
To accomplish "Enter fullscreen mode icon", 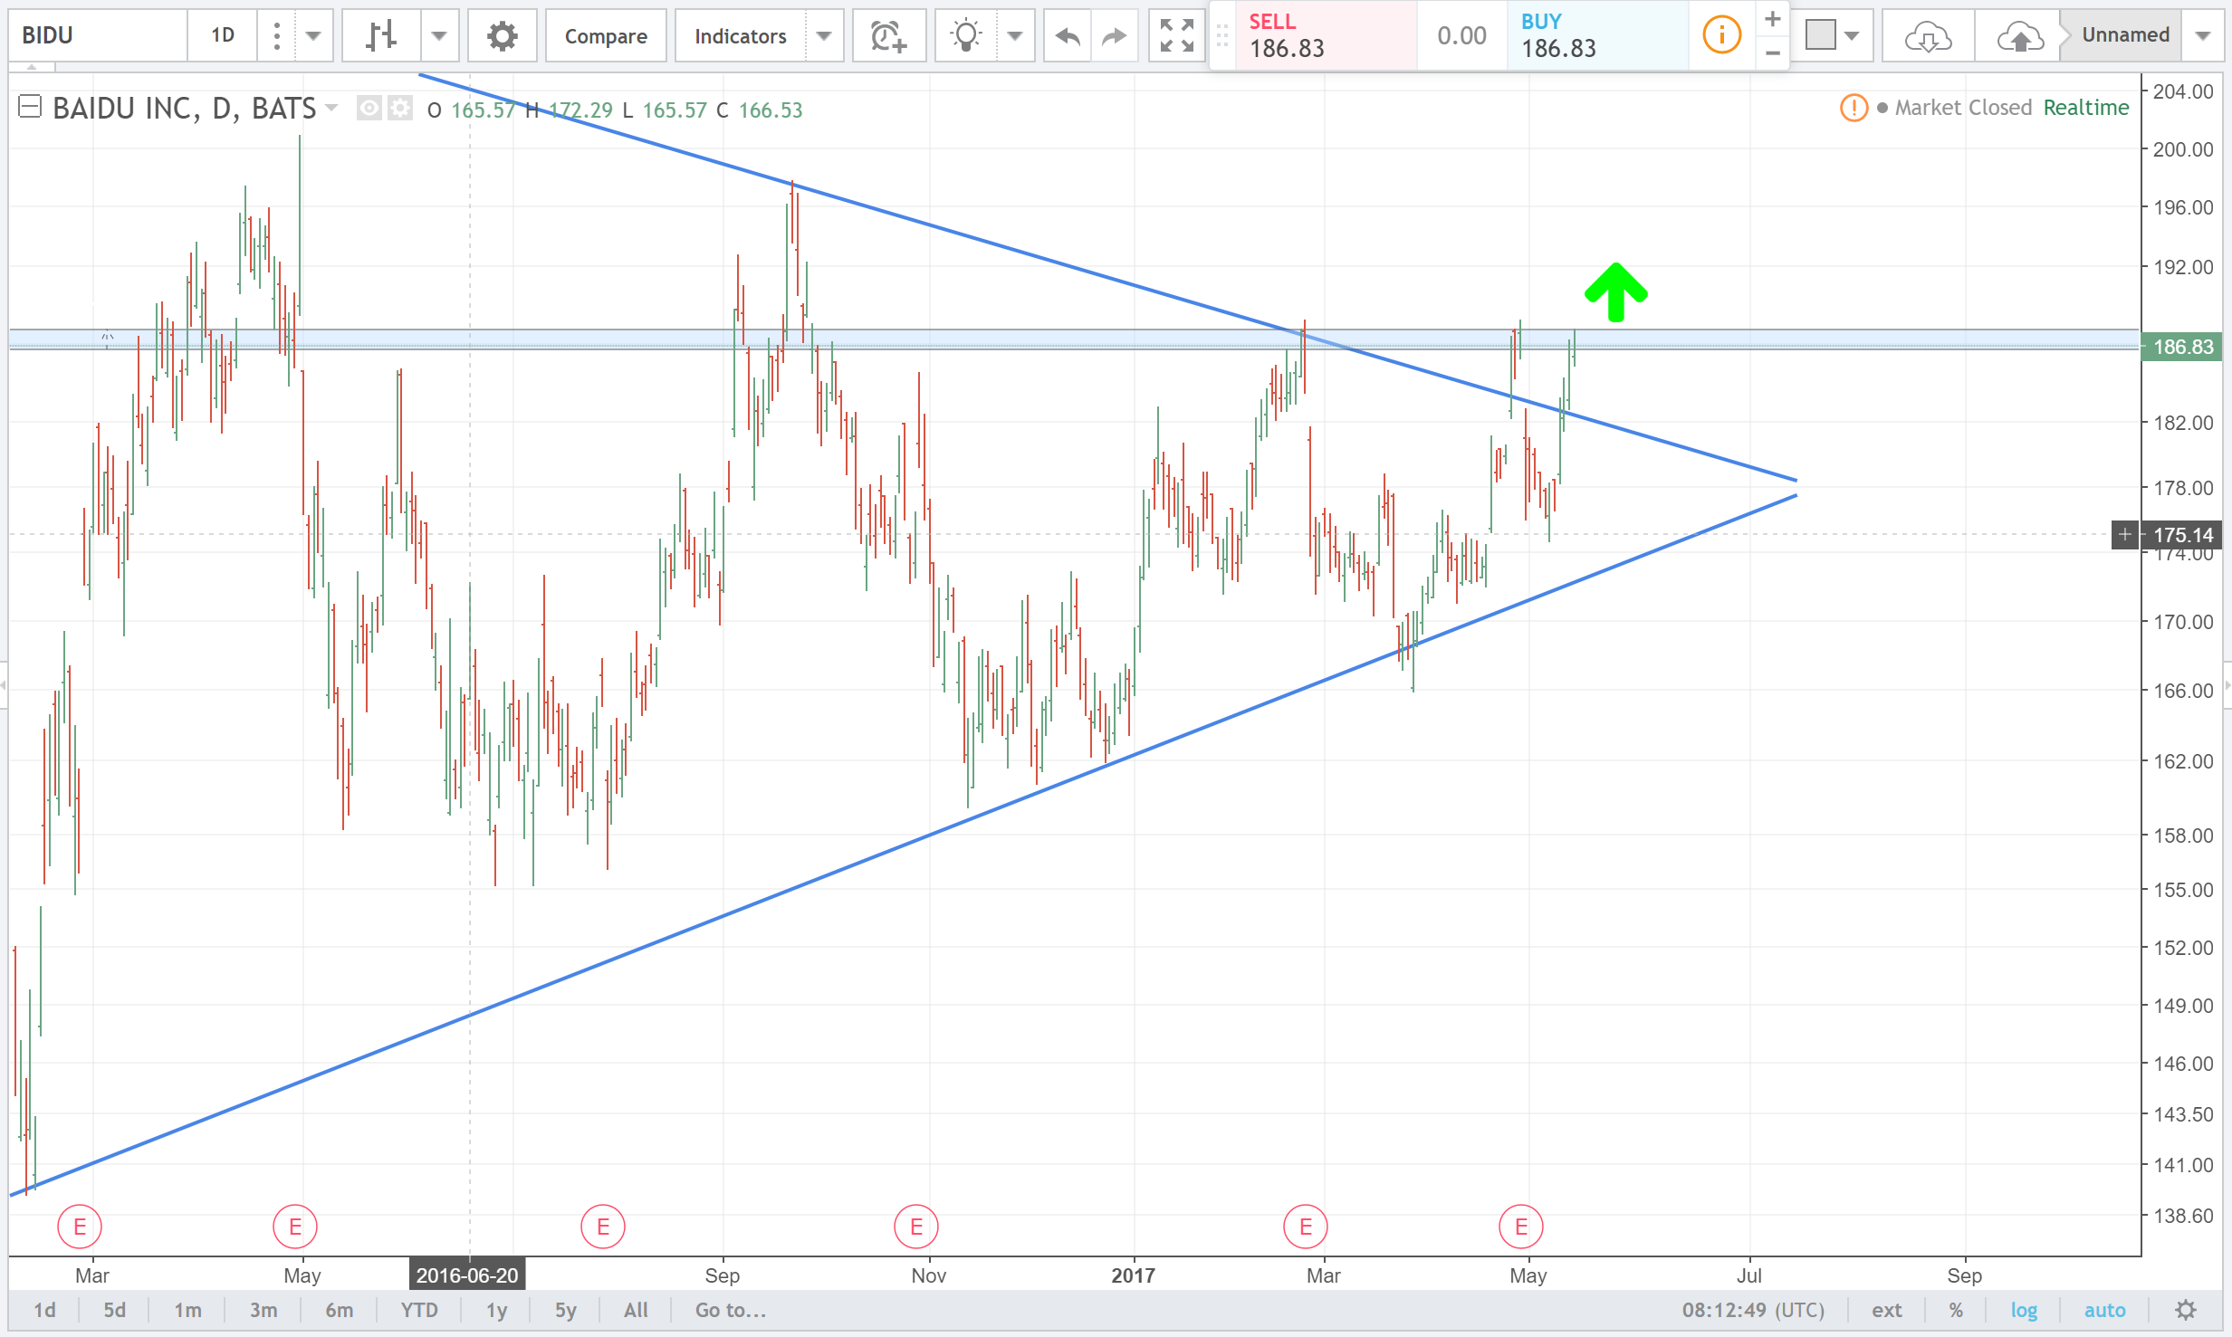I will coord(1176,36).
